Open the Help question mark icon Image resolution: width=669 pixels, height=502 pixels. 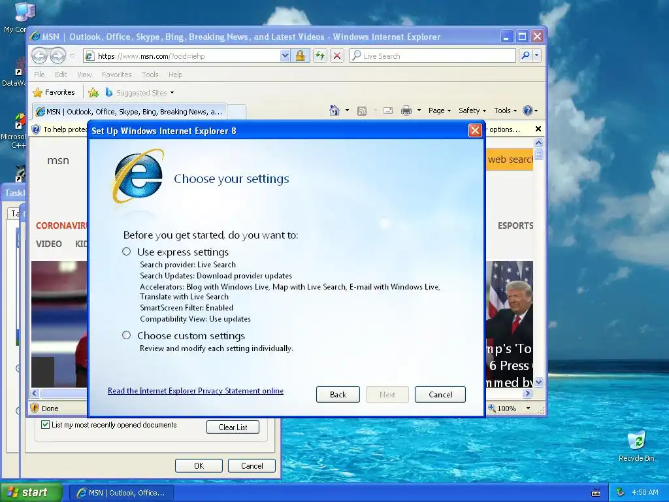(x=530, y=110)
